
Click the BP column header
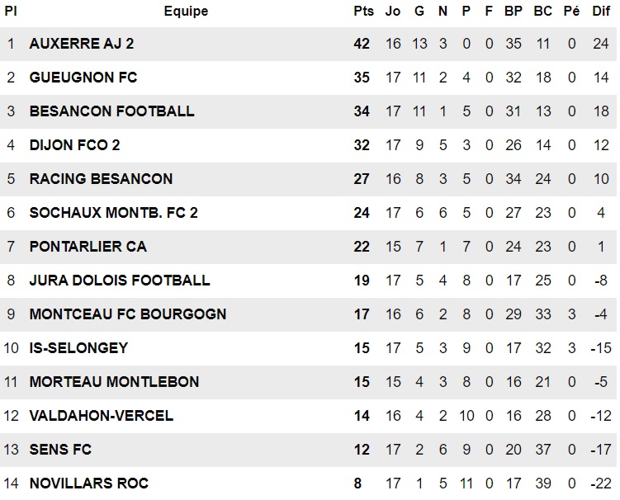coord(514,11)
